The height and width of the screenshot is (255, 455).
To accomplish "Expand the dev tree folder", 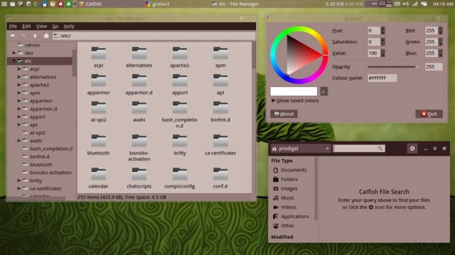I will coord(14,53).
